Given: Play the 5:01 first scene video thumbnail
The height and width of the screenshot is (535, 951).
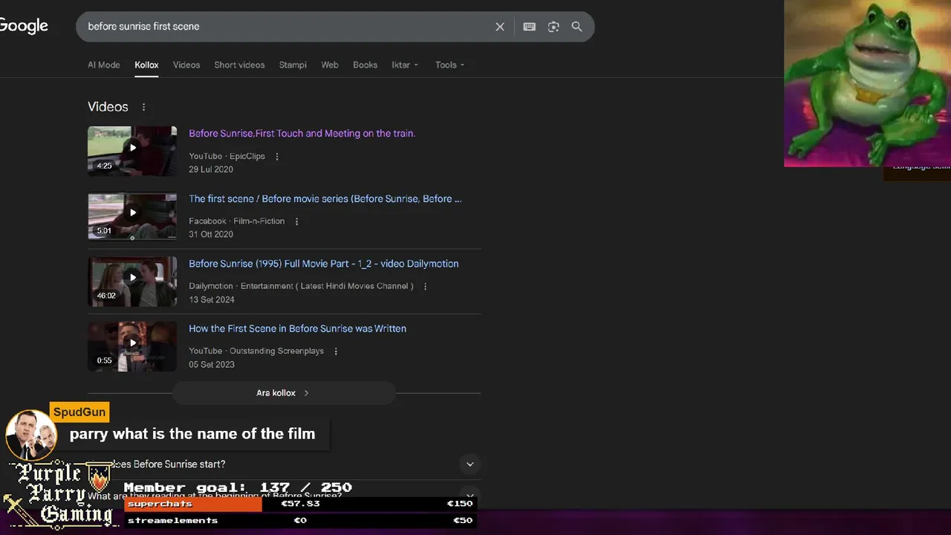Looking at the screenshot, I should [132, 215].
